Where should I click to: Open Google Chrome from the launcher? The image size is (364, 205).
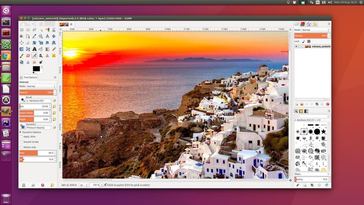pos(6,56)
